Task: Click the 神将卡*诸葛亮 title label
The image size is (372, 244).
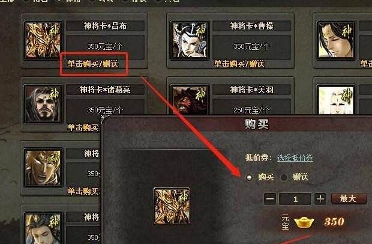Action: (105, 90)
